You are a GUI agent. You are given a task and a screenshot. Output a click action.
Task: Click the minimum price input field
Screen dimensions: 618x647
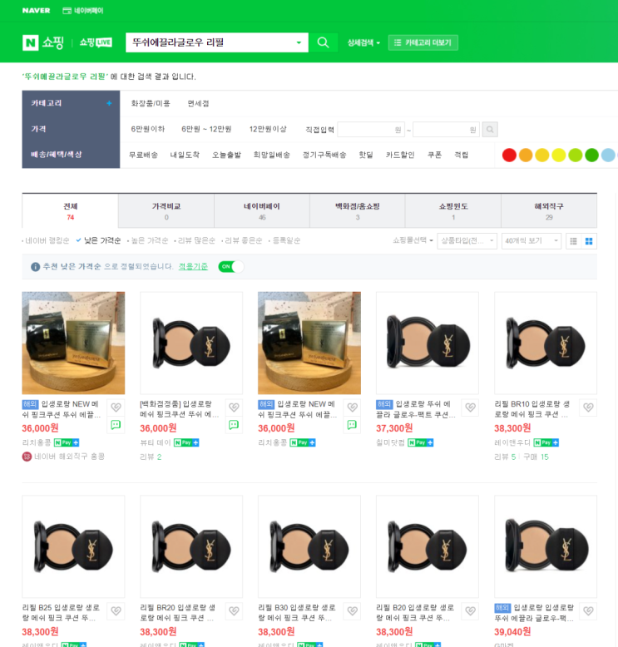(371, 130)
